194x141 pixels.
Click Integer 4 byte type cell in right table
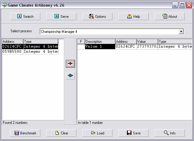click(175, 47)
